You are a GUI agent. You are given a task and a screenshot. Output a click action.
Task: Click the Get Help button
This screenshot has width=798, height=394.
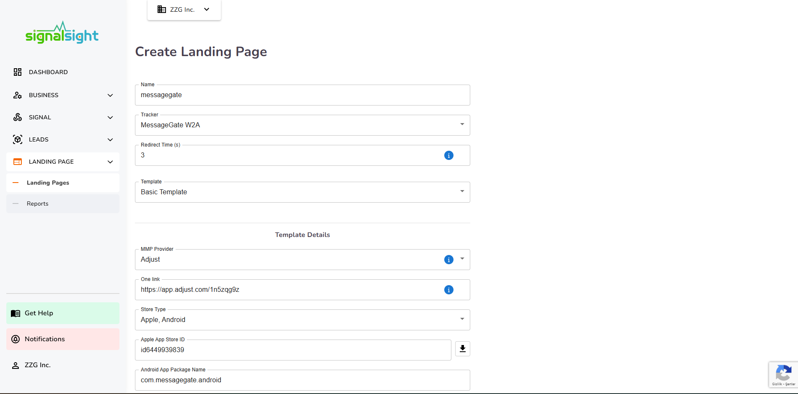pos(63,313)
